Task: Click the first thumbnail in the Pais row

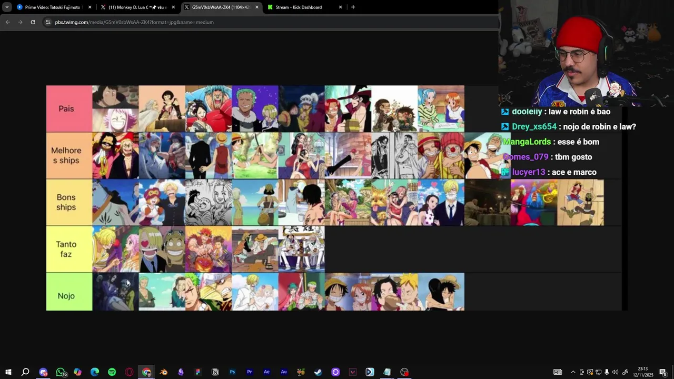Action: pos(115,109)
